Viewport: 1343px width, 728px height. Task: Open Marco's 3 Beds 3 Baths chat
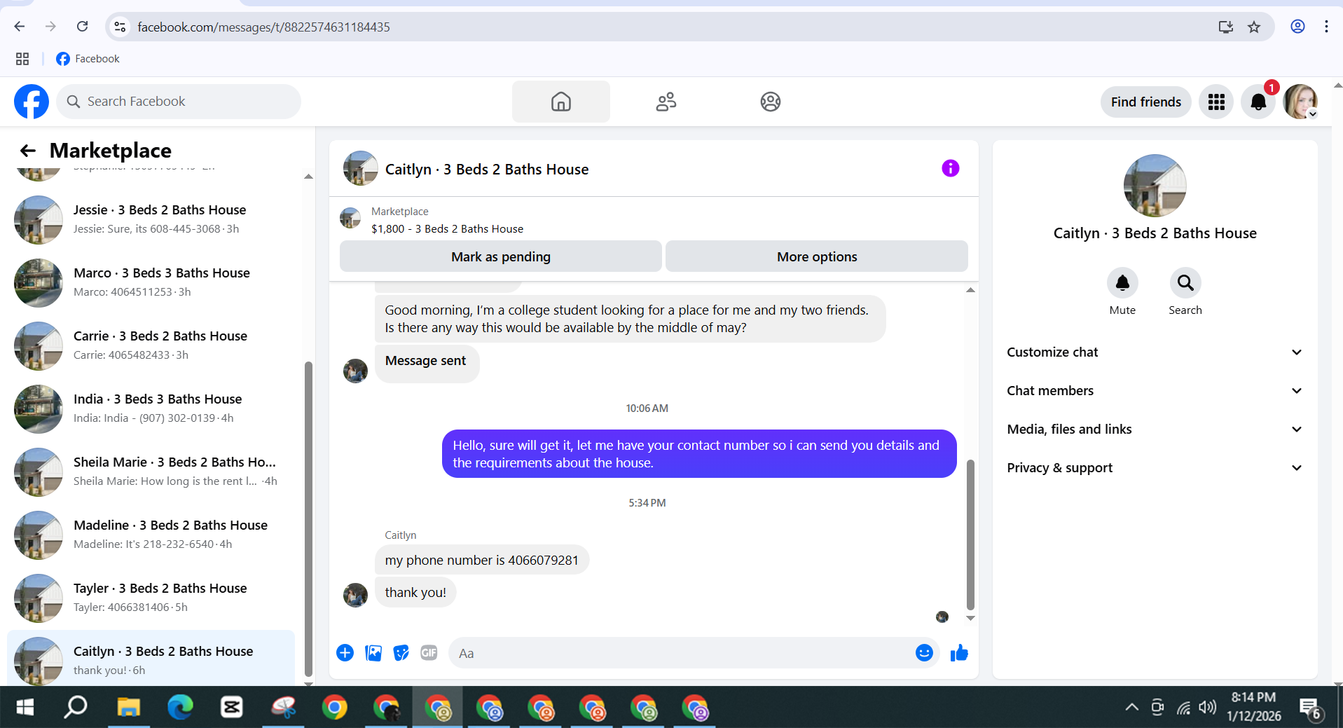point(151,282)
